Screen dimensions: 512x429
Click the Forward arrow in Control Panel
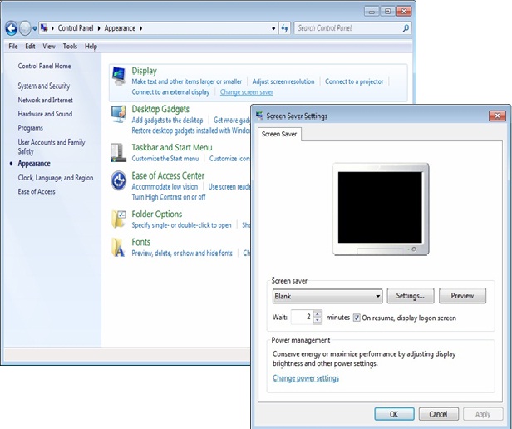pos(25,28)
